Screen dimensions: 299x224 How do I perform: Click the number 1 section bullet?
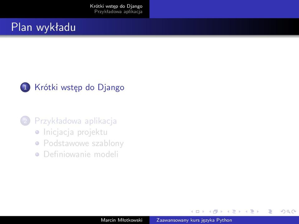[x=25, y=87]
